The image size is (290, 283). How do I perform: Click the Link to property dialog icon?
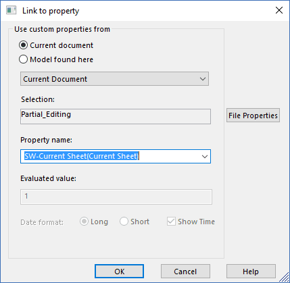[x=11, y=11]
